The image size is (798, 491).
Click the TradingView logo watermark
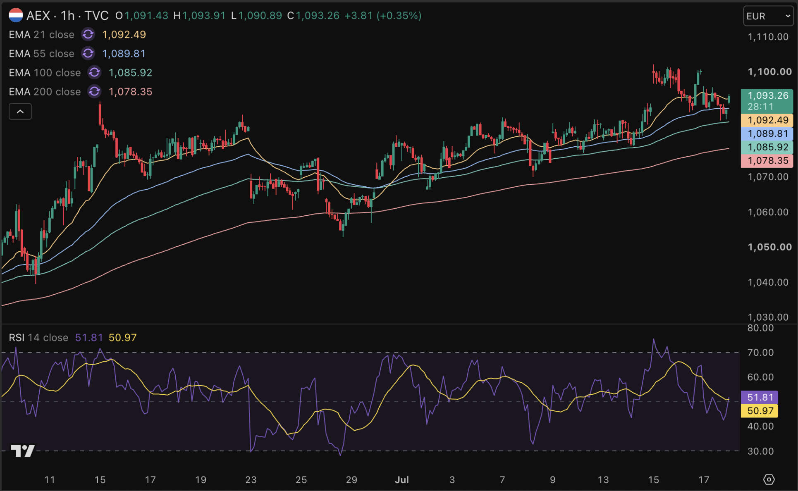click(x=23, y=451)
